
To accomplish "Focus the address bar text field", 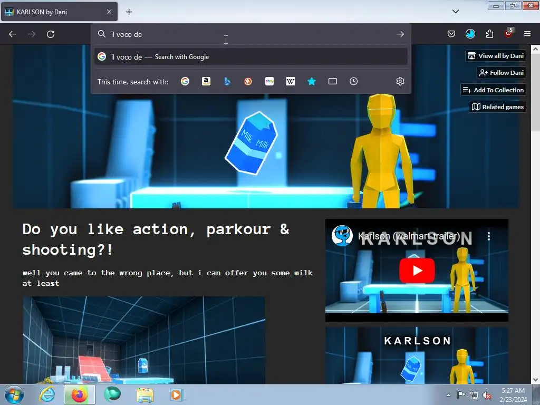I will point(250,34).
